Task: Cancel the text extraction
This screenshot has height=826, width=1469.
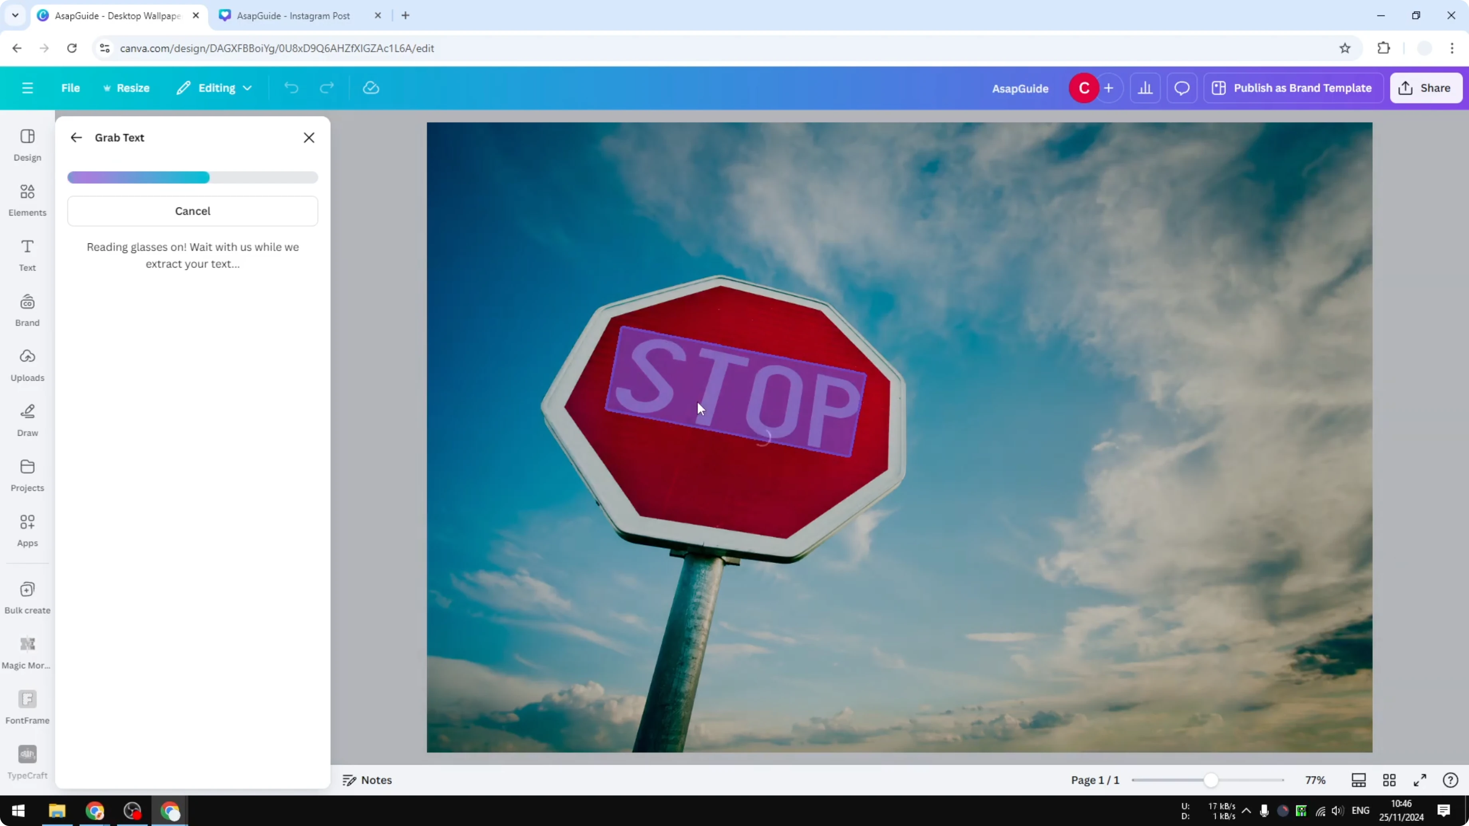Action: click(192, 211)
